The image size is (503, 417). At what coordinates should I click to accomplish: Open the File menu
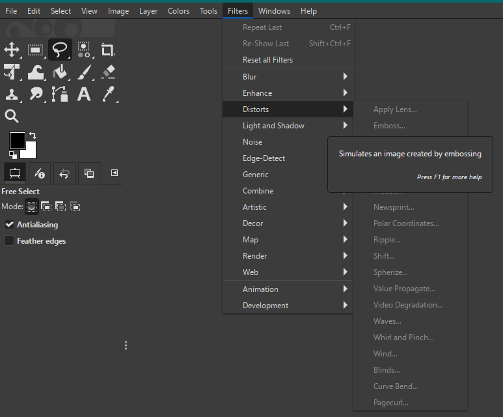click(x=11, y=11)
